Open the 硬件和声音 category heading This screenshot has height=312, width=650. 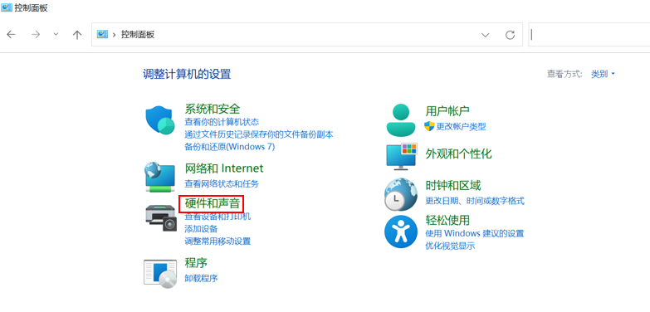[x=213, y=204]
